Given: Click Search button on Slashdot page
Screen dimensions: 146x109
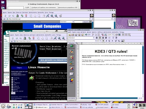Looking at the screenshot, I should [86, 22].
